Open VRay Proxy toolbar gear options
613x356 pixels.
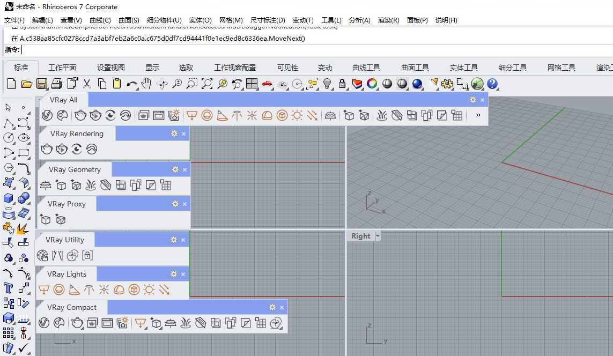click(x=175, y=204)
